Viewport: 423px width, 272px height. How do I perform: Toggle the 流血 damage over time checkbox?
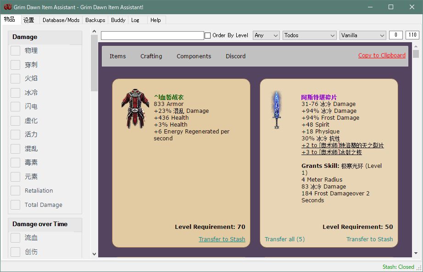point(16,238)
